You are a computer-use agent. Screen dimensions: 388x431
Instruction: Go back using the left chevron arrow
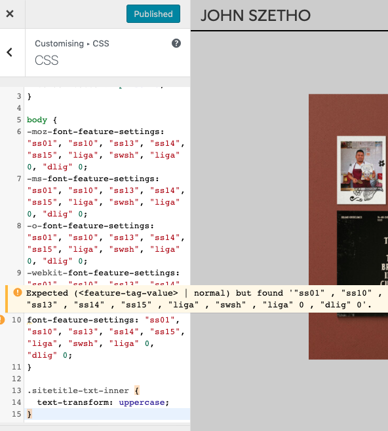point(10,52)
